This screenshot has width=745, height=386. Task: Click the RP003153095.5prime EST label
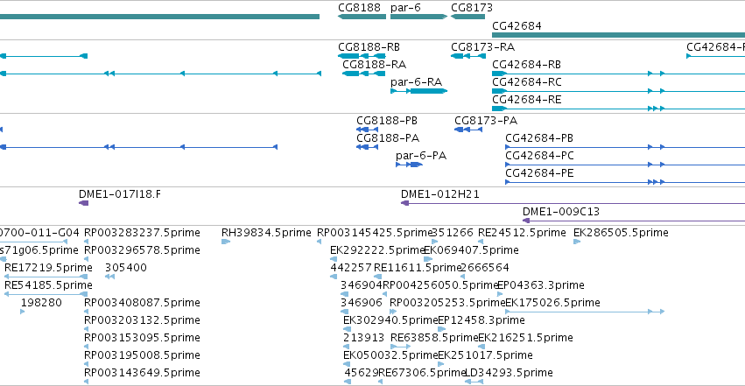[x=142, y=338]
